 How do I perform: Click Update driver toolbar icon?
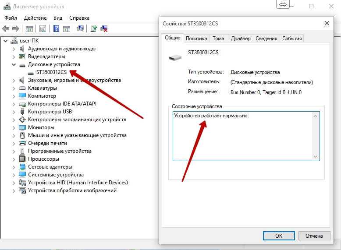pos(94,28)
